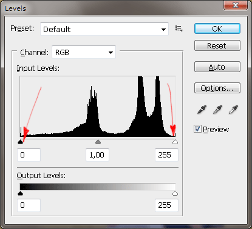Focus the input highlight 255 field
This screenshot has height=229, width=252.
(166, 155)
